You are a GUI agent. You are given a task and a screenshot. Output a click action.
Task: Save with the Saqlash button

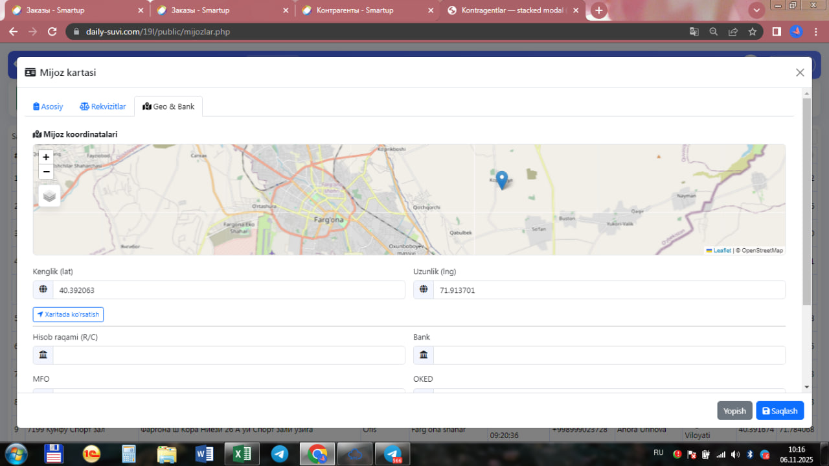click(x=780, y=411)
